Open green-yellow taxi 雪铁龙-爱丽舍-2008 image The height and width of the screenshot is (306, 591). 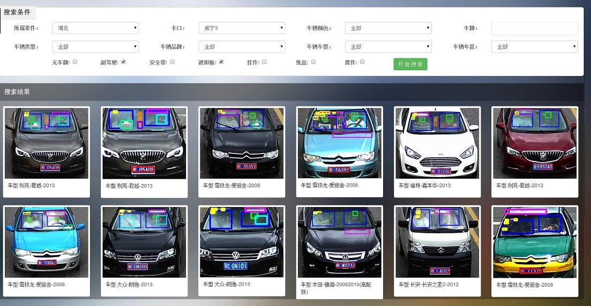click(535, 242)
